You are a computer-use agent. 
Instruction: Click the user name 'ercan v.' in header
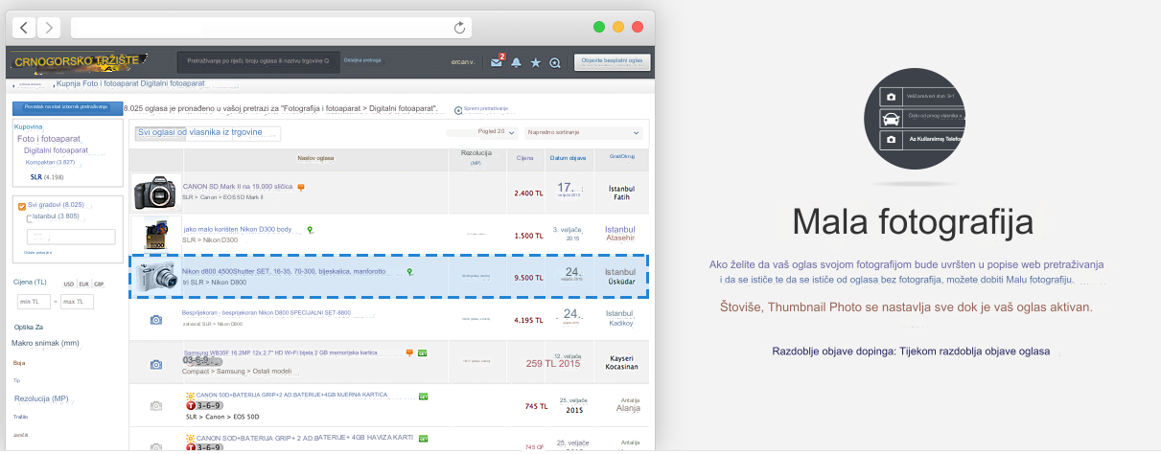click(463, 62)
